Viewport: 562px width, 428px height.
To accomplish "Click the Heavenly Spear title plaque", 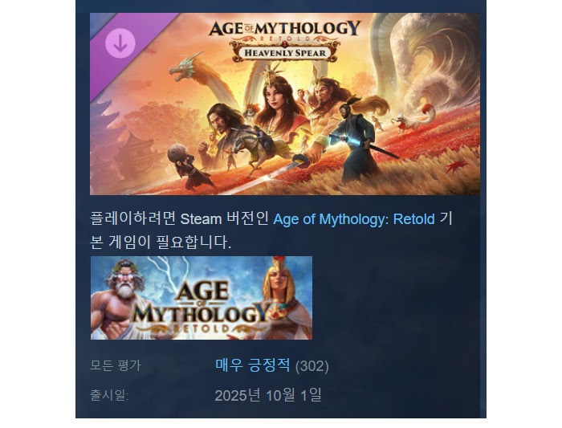I will pyautogui.click(x=285, y=52).
